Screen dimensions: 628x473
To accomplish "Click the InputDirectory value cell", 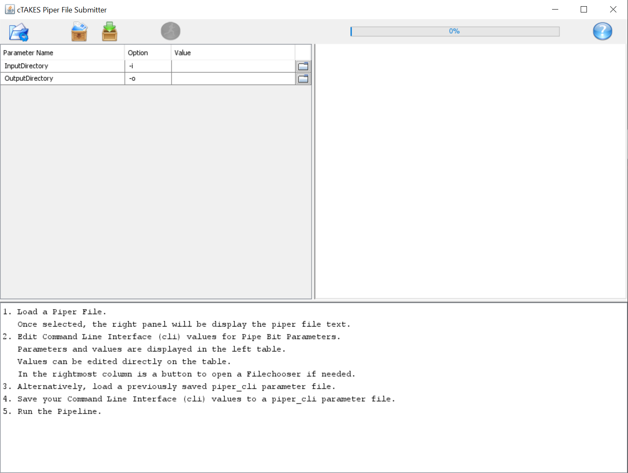I will pyautogui.click(x=233, y=66).
